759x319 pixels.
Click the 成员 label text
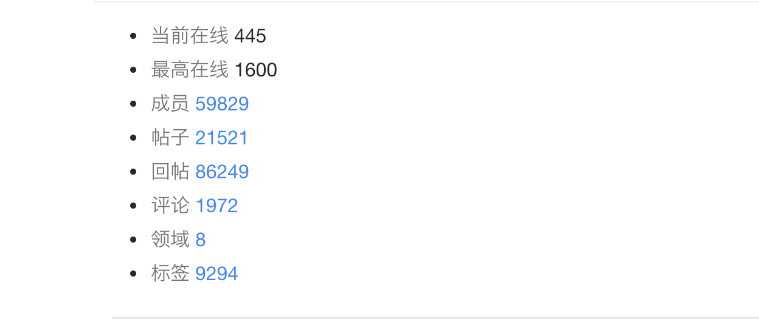click(170, 104)
